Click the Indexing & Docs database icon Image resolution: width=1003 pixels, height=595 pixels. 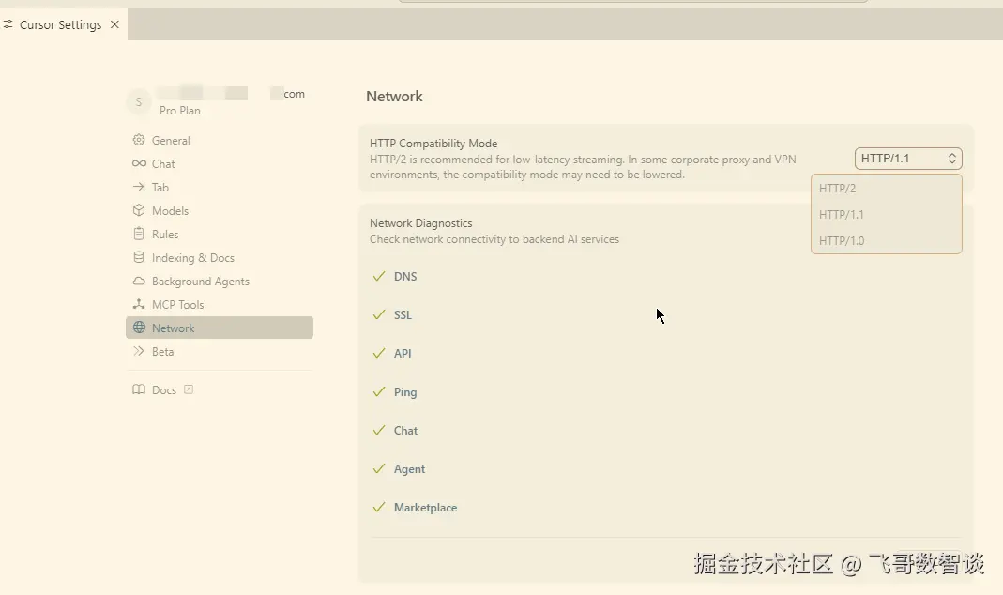[139, 257]
